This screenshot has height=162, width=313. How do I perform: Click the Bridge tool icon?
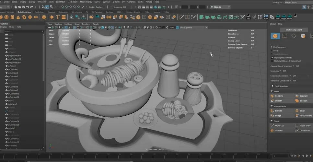tap(272, 116)
